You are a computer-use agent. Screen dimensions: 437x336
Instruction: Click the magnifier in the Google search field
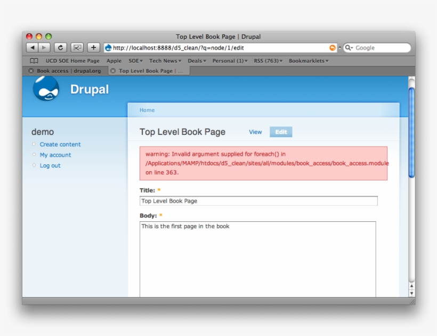click(348, 47)
